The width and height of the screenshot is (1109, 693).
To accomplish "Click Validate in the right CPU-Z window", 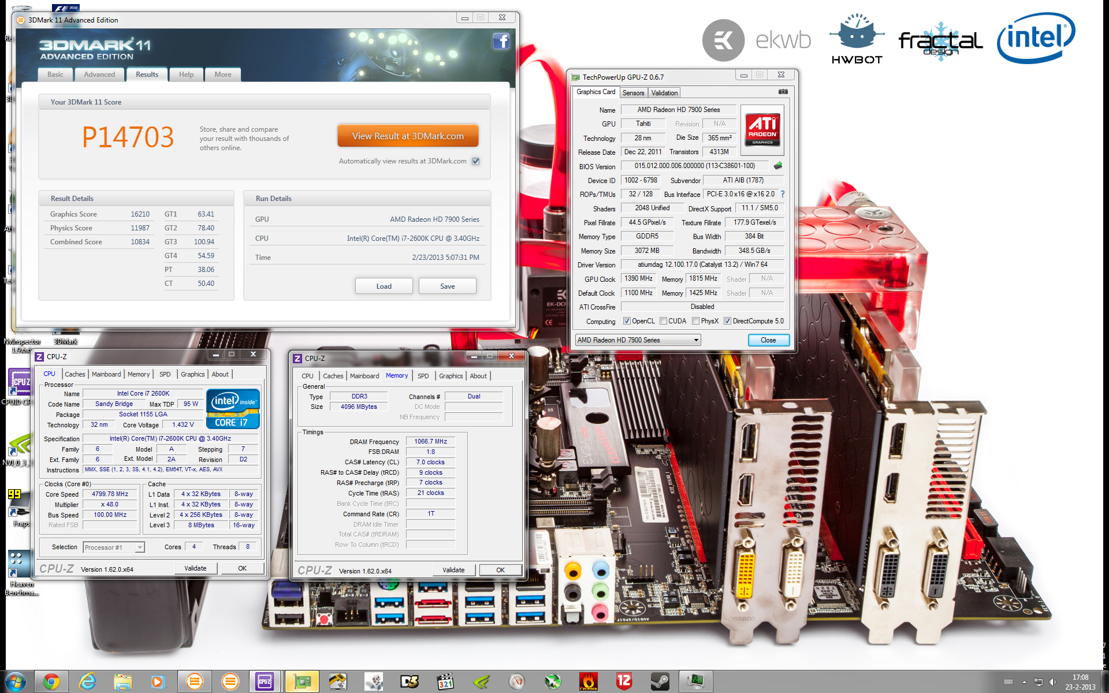I will click(453, 570).
